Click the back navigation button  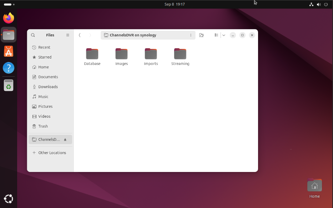[80, 35]
